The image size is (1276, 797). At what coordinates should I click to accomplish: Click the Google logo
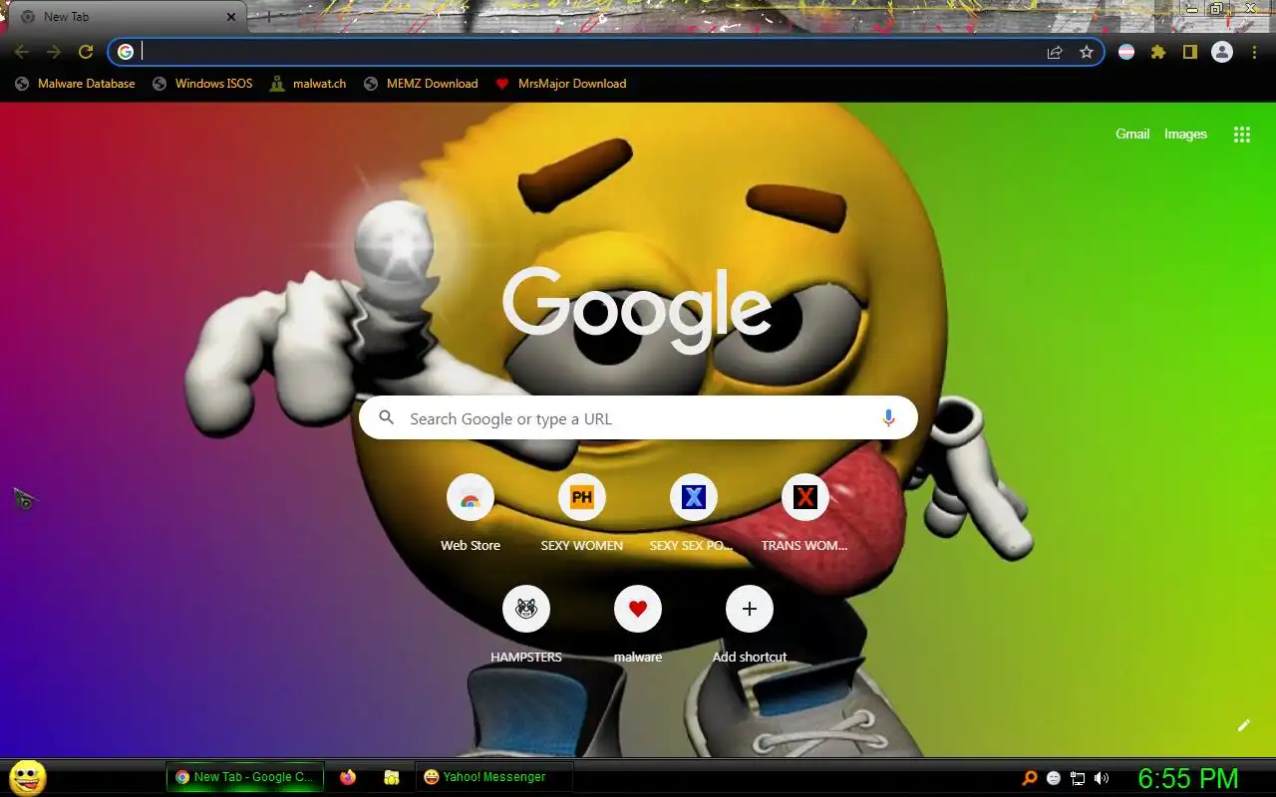pyautogui.click(x=637, y=308)
